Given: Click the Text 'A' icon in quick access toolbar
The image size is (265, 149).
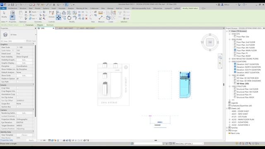Looking at the screenshot, I should pyautogui.click(x=54, y=5).
